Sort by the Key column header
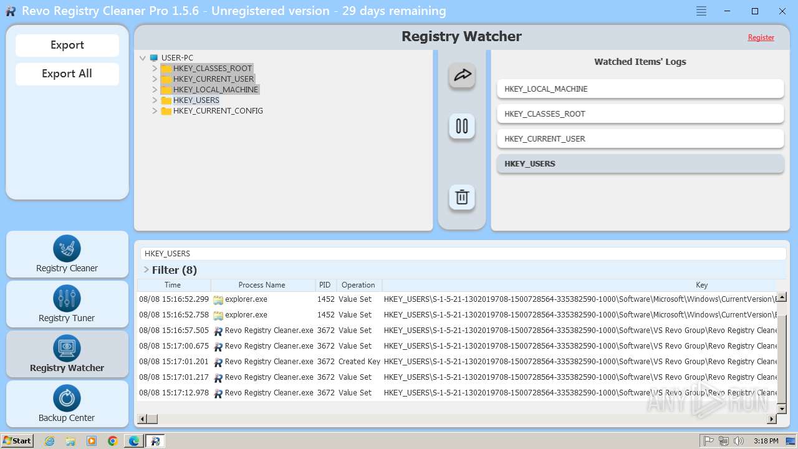 coord(701,285)
